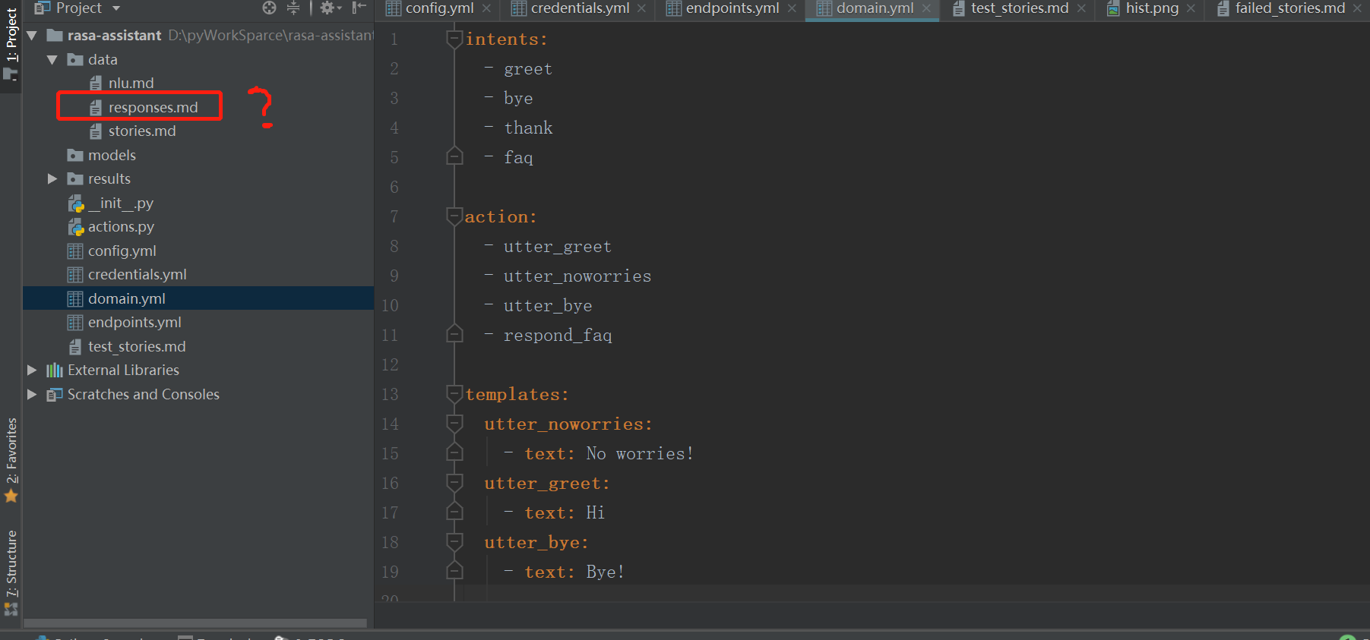Click the hide Project panel icon

359,8
